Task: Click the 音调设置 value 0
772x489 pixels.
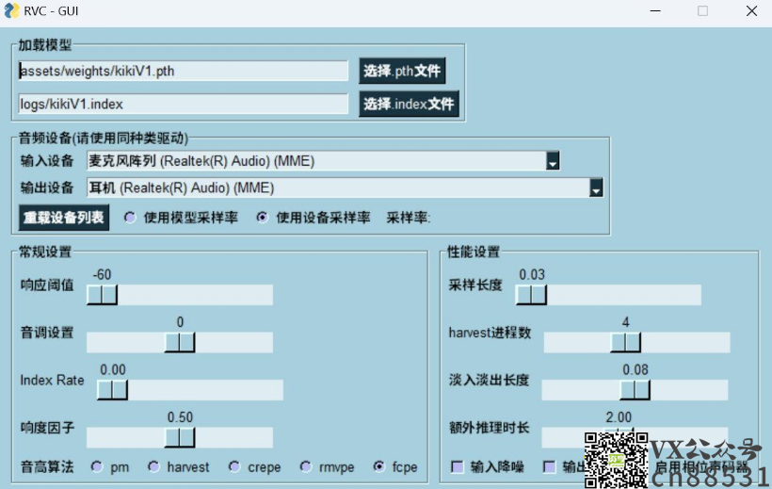Action: tap(180, 322)
